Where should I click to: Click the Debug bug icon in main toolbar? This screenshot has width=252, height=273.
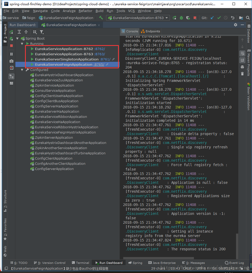pyautogui.click(x=181, y=18)
